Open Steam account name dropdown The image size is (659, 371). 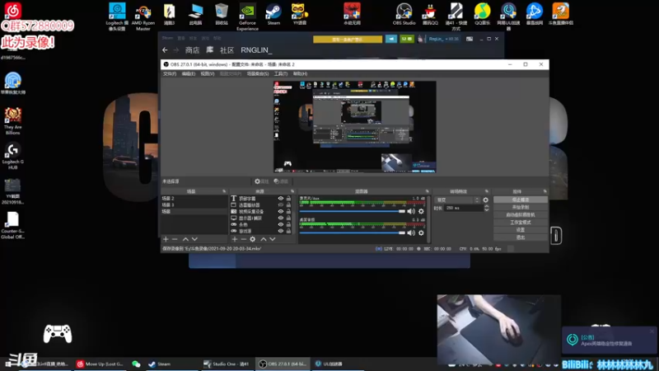(444, 39)
